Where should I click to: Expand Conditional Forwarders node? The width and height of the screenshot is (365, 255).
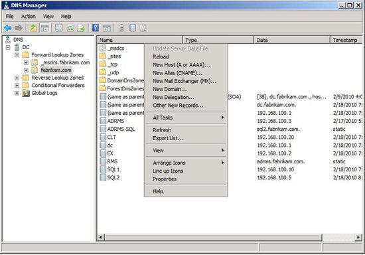coord(17,86)
